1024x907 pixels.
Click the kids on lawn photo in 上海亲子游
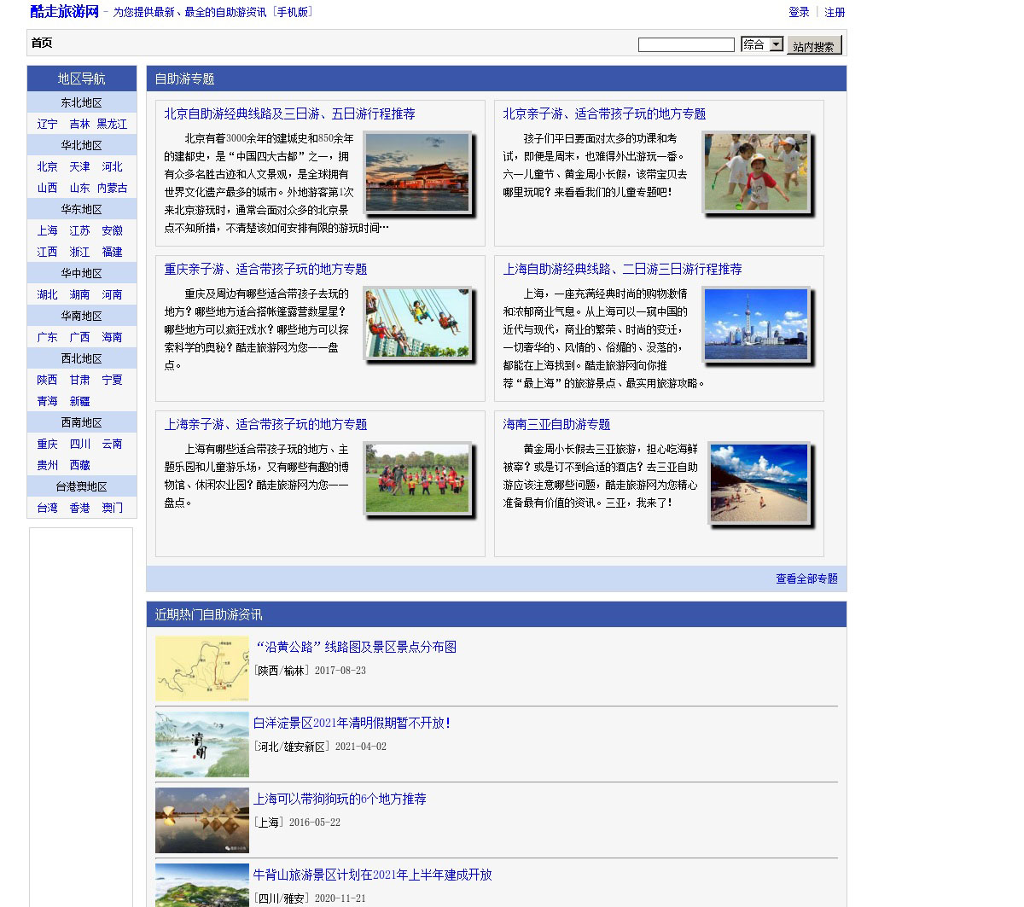417,479
